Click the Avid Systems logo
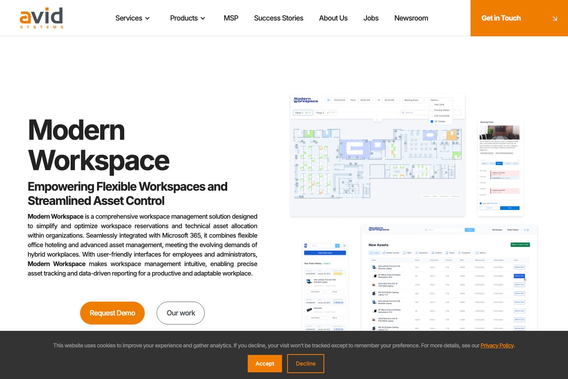The width and height of the screenshot is (568, 379). [41, 18]
